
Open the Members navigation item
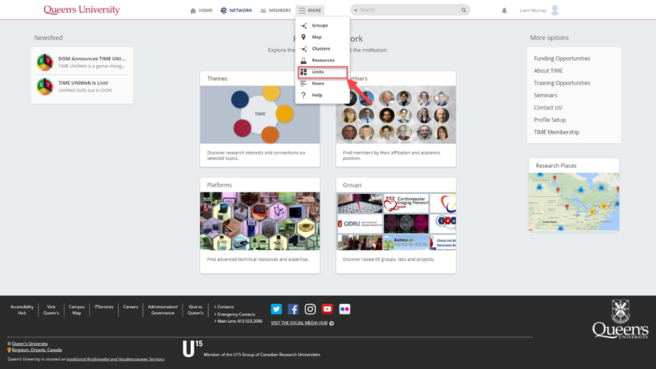(x=275, y=10)
